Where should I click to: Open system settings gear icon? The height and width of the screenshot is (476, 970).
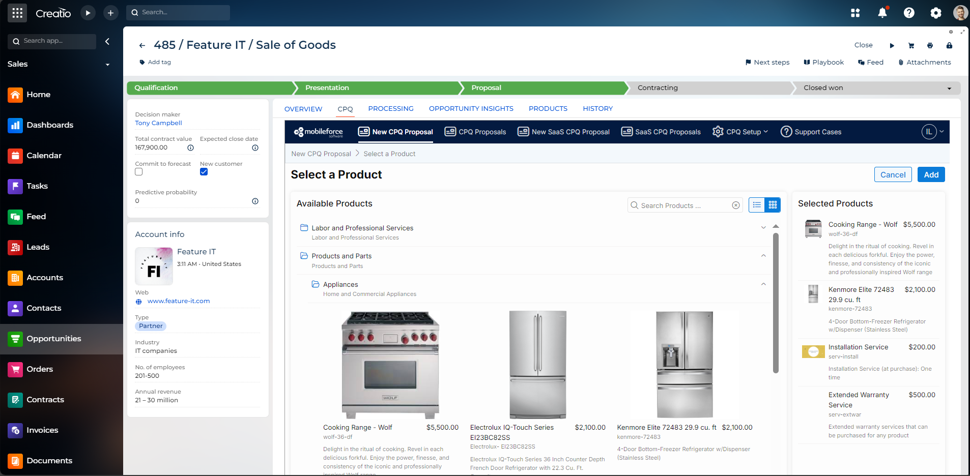[x=936, y=13]
